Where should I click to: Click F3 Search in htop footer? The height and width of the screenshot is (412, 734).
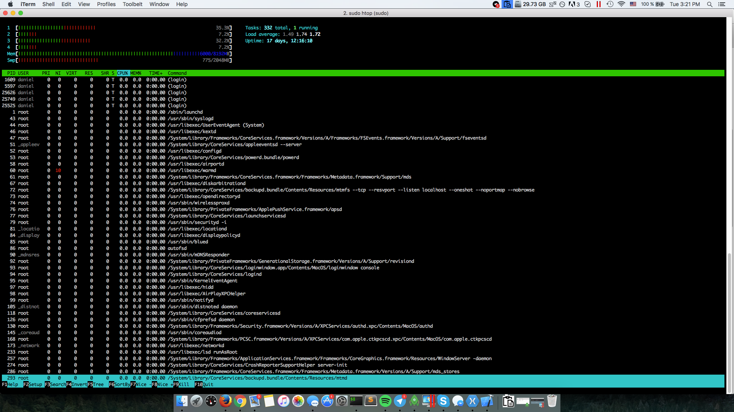(x=55, y=385)
